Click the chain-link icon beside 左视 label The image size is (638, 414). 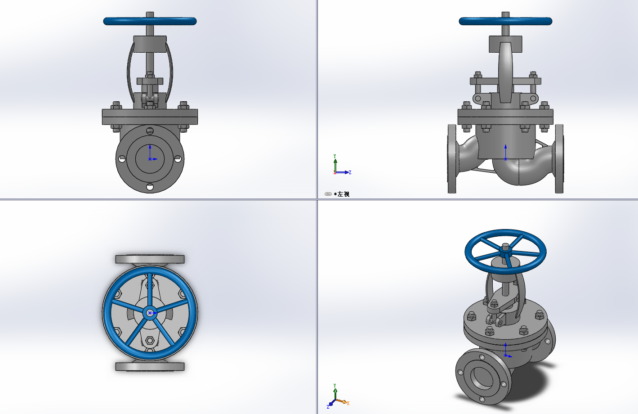click(328, 194)
